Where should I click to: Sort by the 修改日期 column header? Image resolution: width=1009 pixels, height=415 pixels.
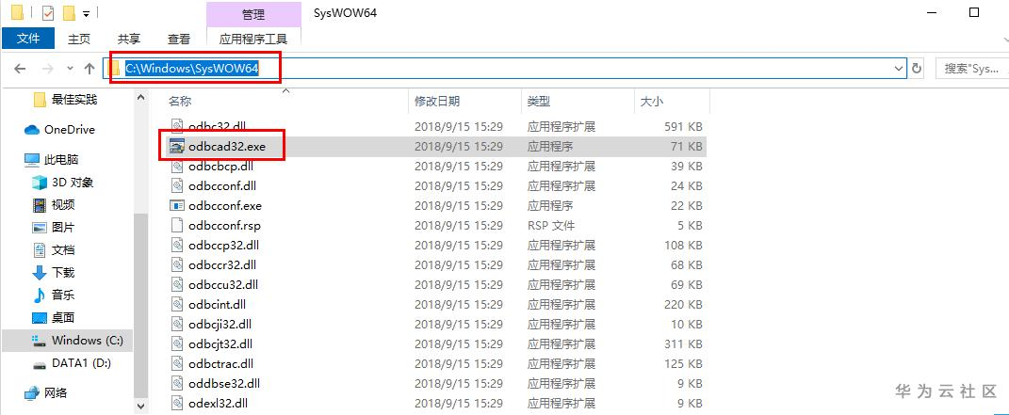(x=437, y=102)
